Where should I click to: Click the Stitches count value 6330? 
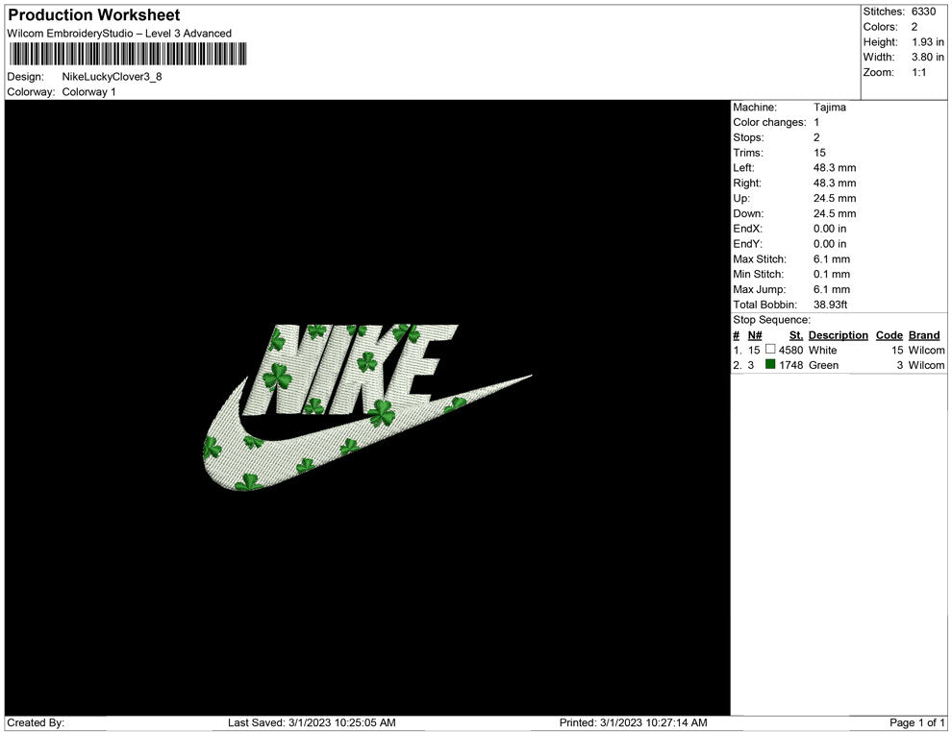pyautogui.click(x=923, y=12)
